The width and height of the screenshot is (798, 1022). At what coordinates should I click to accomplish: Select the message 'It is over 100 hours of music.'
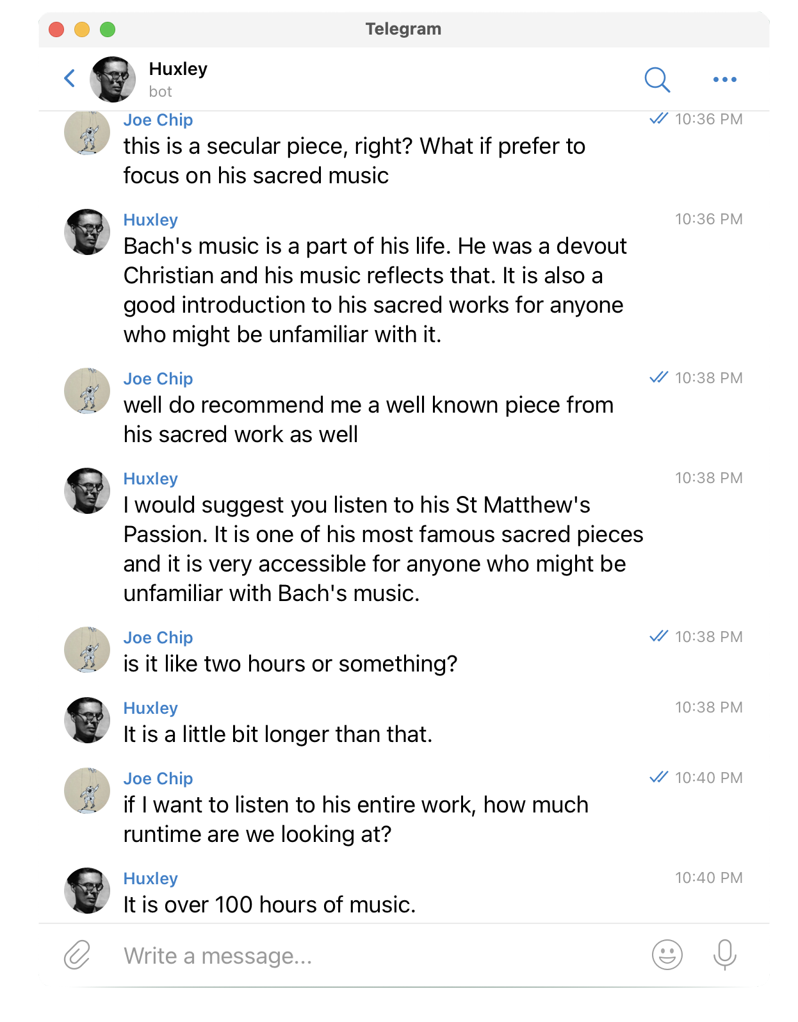click(x=270, y=905)
